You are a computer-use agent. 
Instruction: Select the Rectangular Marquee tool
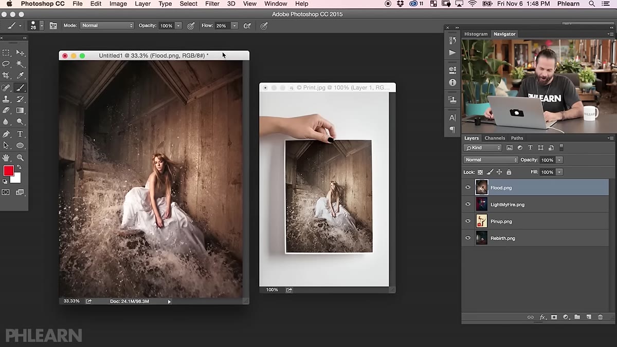[6, 53]
